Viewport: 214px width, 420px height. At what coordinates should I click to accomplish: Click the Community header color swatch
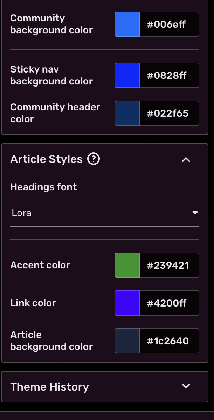click(127, 113)
